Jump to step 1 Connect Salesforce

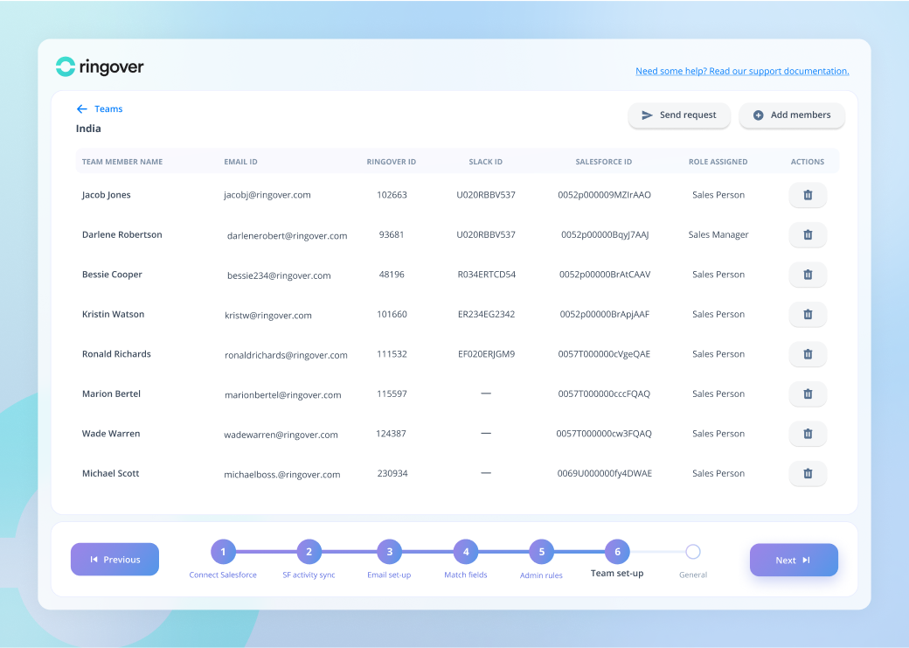[223, 552]
